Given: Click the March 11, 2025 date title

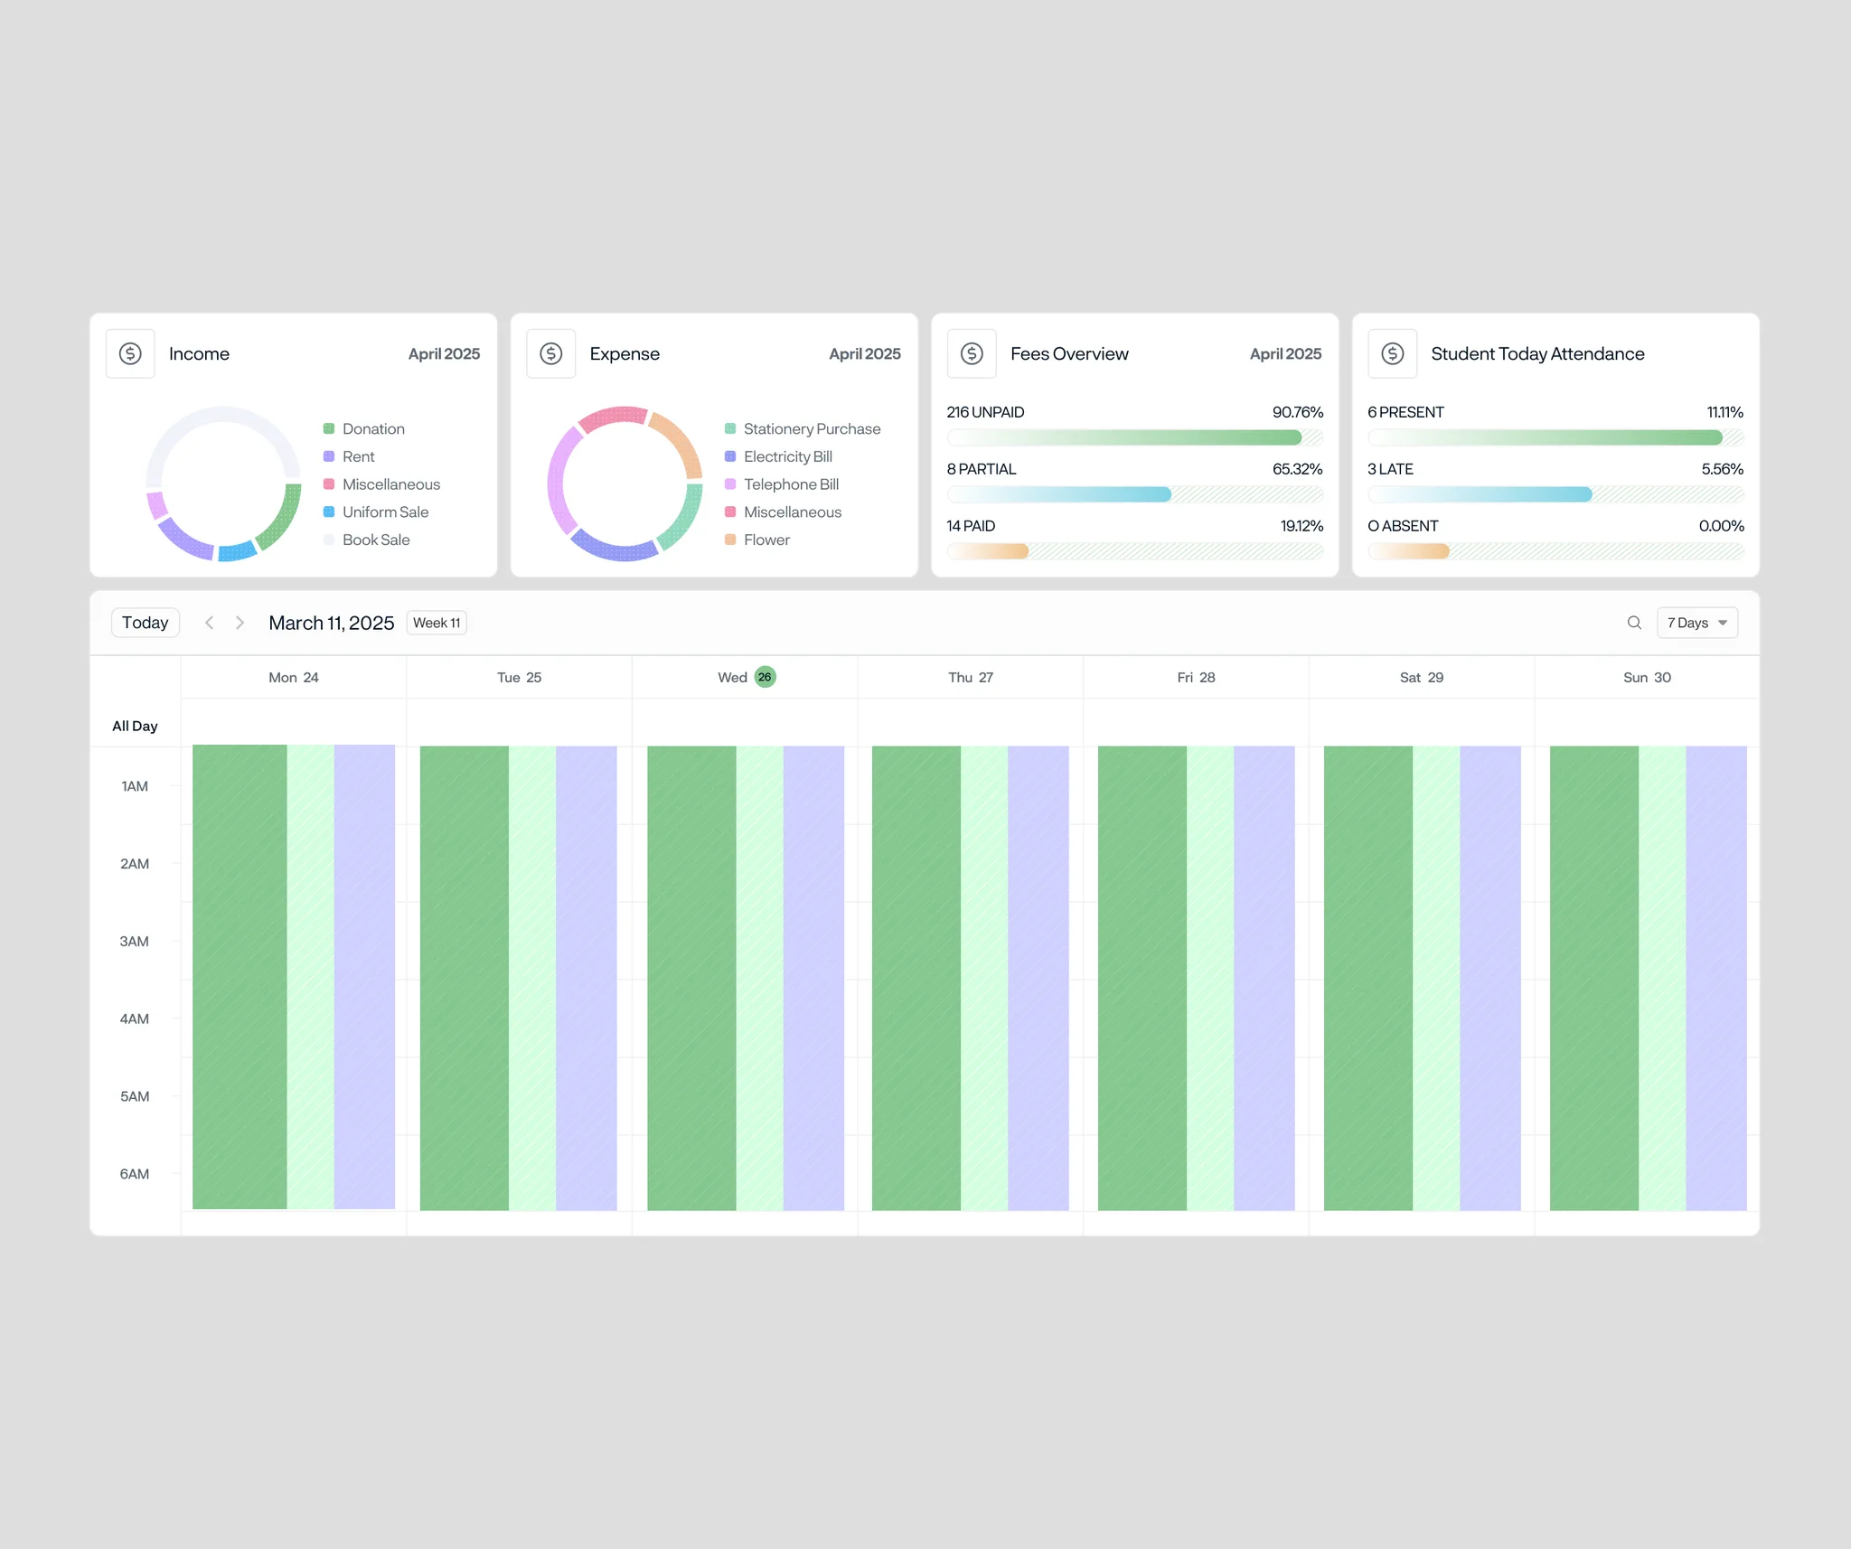Looking at the screenshot, I should [x=332, y=623].
